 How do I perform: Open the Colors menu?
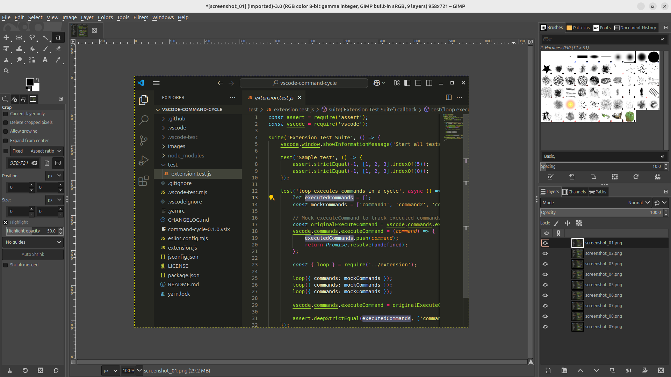[105, 17]
